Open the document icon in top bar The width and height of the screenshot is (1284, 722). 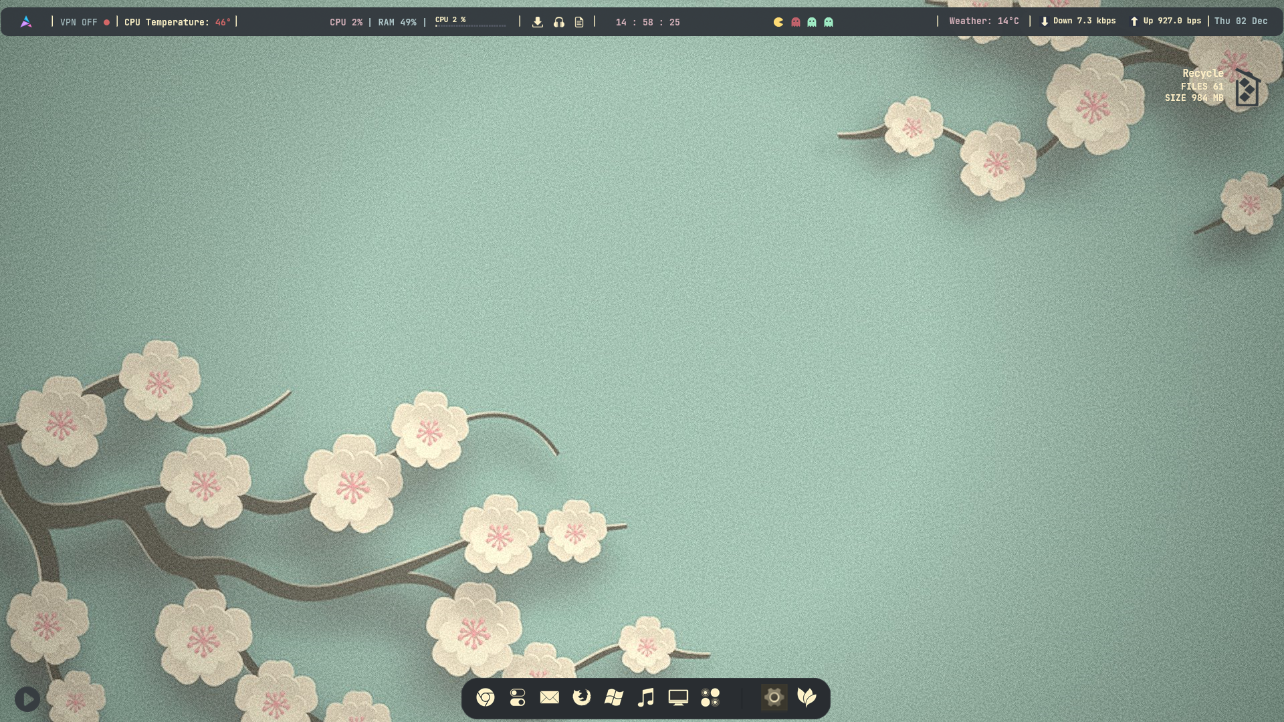(579, 22)
